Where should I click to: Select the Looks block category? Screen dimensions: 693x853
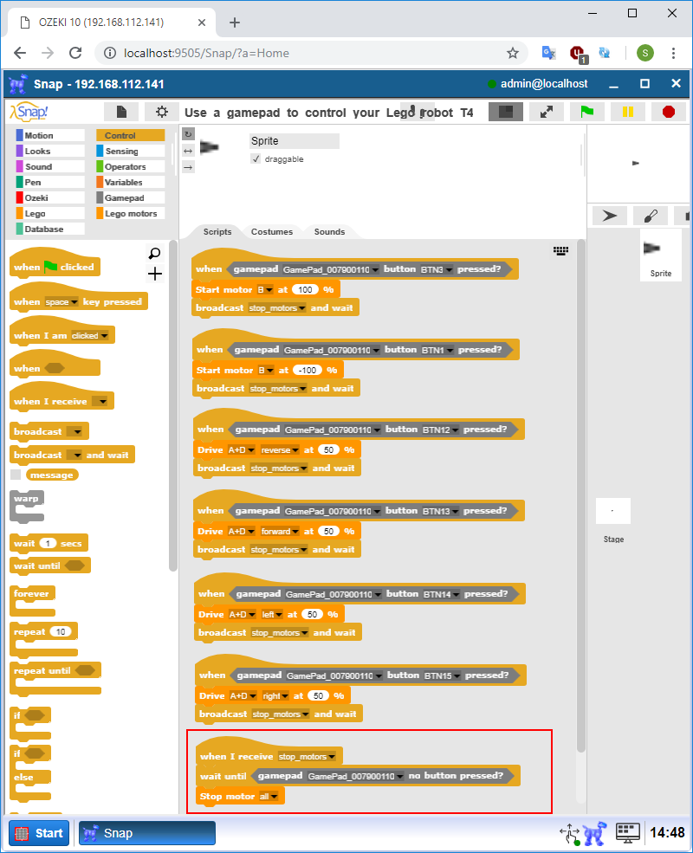50,152
